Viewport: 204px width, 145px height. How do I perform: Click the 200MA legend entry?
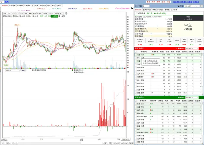102,9
